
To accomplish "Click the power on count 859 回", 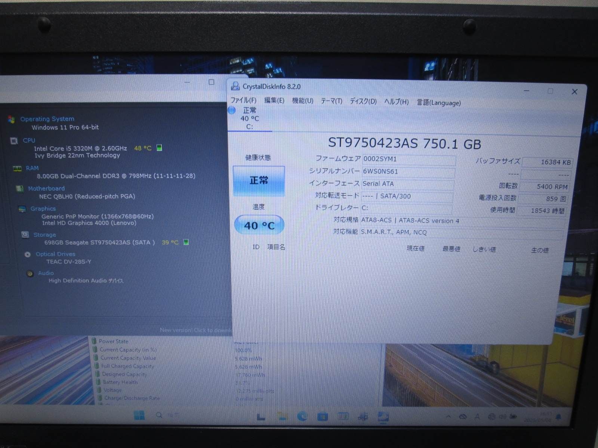I will [543, 199].
